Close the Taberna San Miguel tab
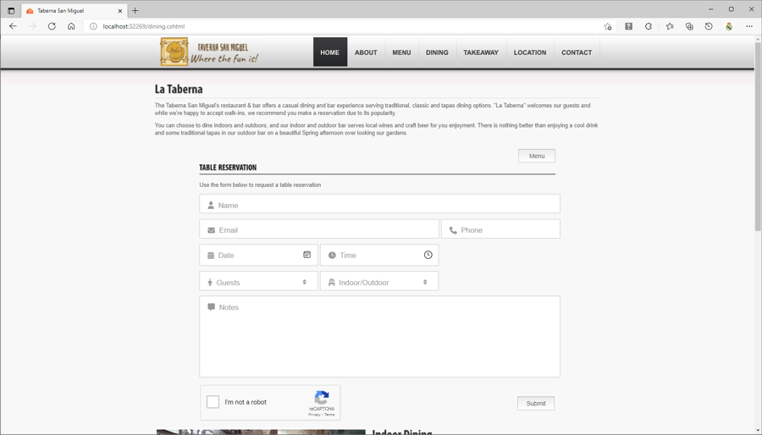 pos(120,11)
